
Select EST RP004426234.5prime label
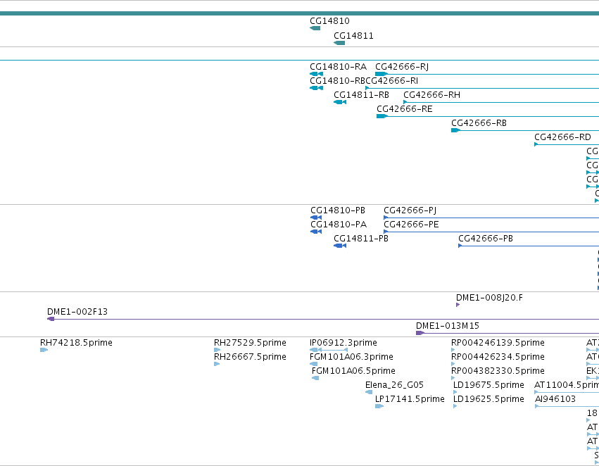(498, 357)
